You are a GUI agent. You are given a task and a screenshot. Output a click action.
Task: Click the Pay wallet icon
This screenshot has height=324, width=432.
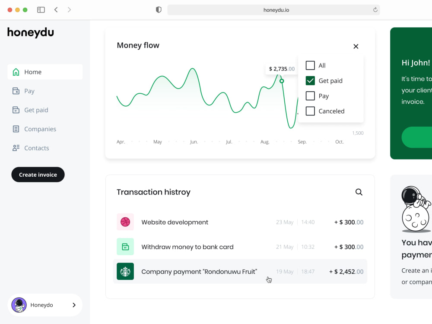click(x=16, y=91)
